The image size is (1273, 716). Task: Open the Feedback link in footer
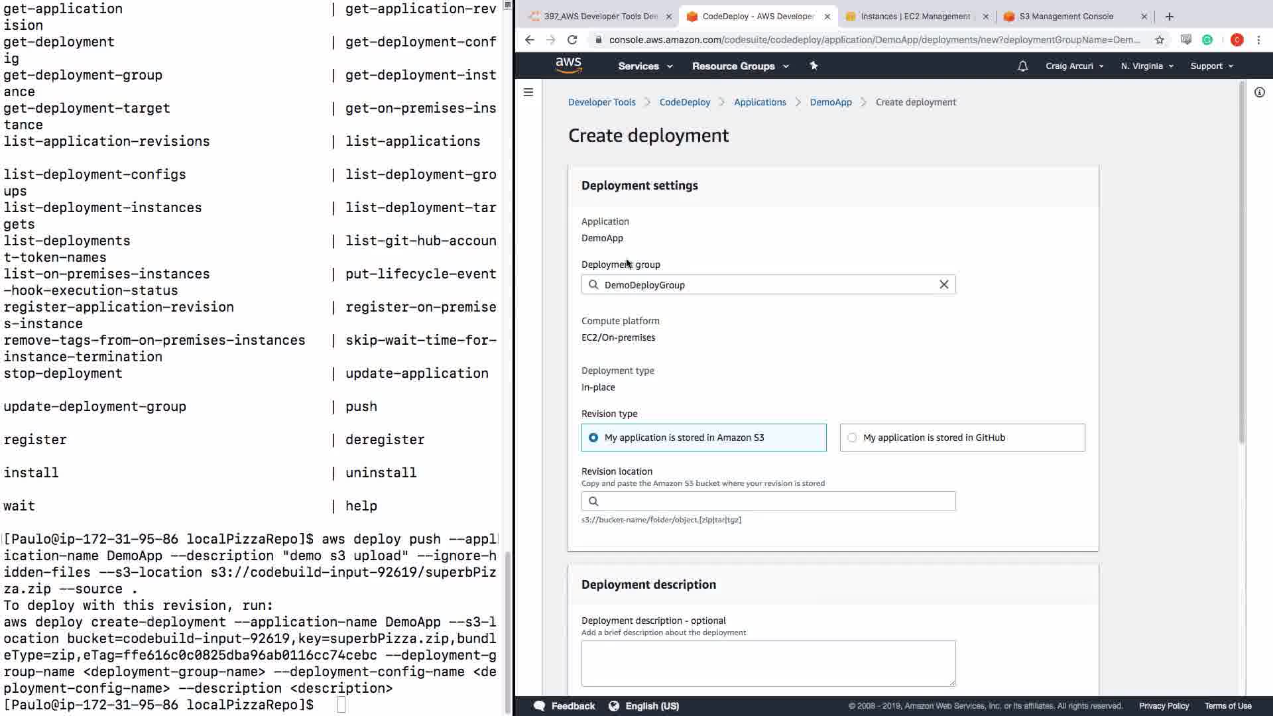(x=565, y=706)
